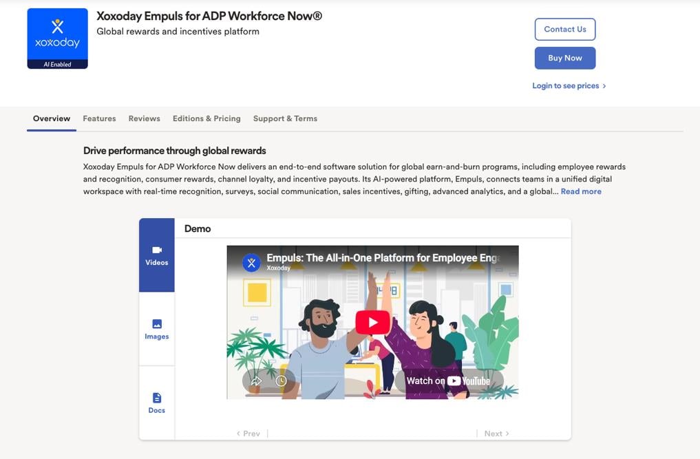Click the Watch later clock icon
The image size is (700, 459).
[282, 381]
